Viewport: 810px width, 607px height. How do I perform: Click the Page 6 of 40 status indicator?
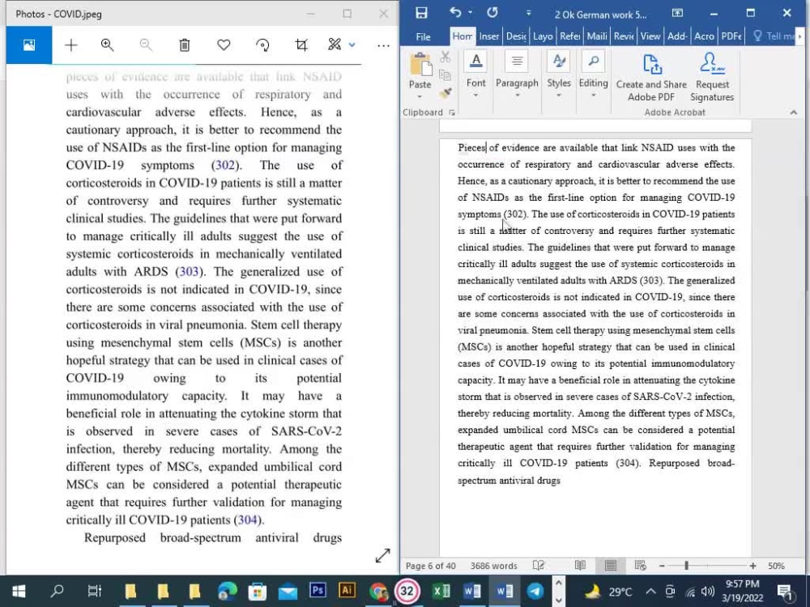tap(431, 566)
